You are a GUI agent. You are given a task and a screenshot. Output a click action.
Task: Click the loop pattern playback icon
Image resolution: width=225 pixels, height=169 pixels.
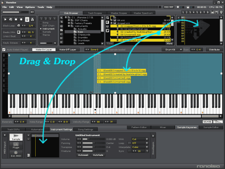pyautogui.click(x=10, y=19)
